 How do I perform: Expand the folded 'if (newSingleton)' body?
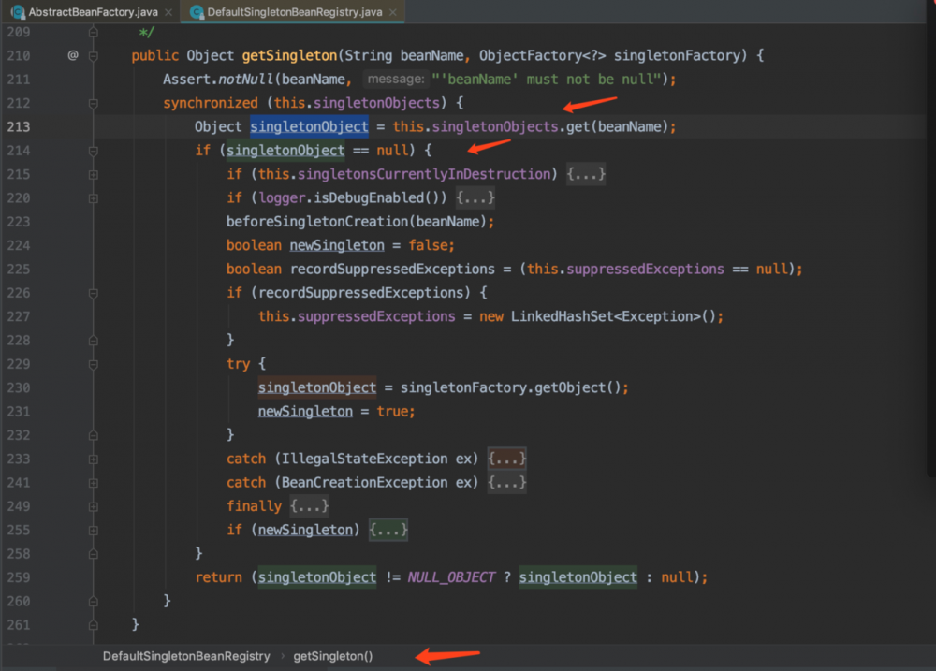[x=388, y=531]
